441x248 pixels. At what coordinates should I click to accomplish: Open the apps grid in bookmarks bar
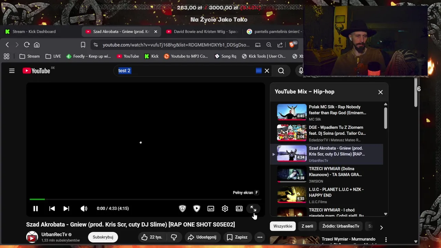pyautogui.click(x=7, y=56)
